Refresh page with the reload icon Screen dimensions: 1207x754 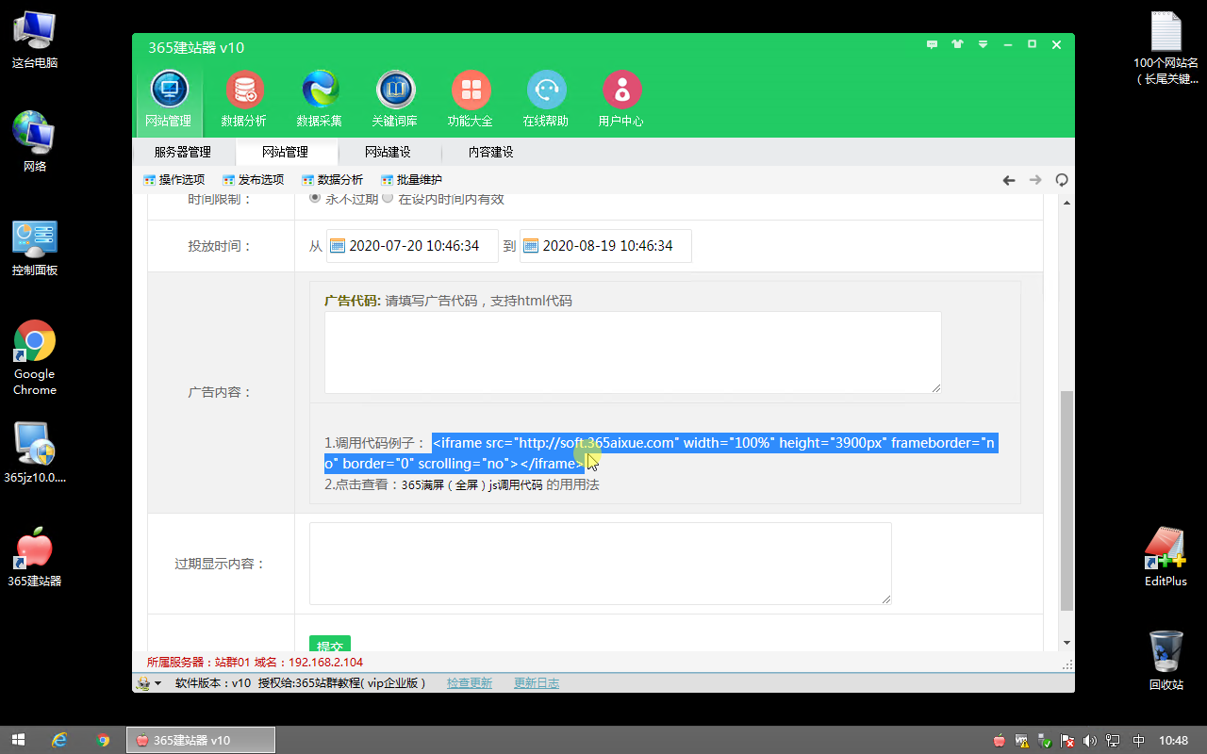1062,180
